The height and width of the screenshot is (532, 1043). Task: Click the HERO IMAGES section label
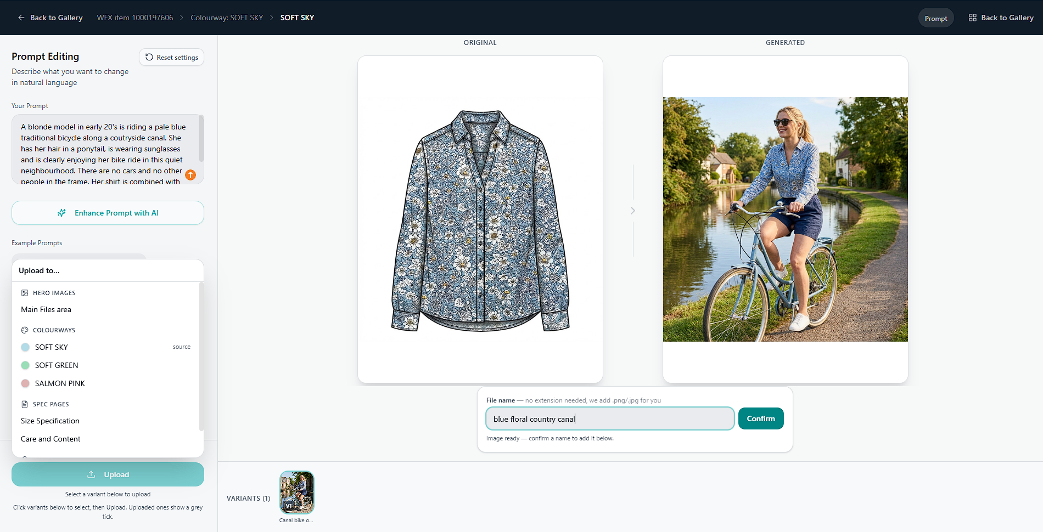[x=54, y=293]
